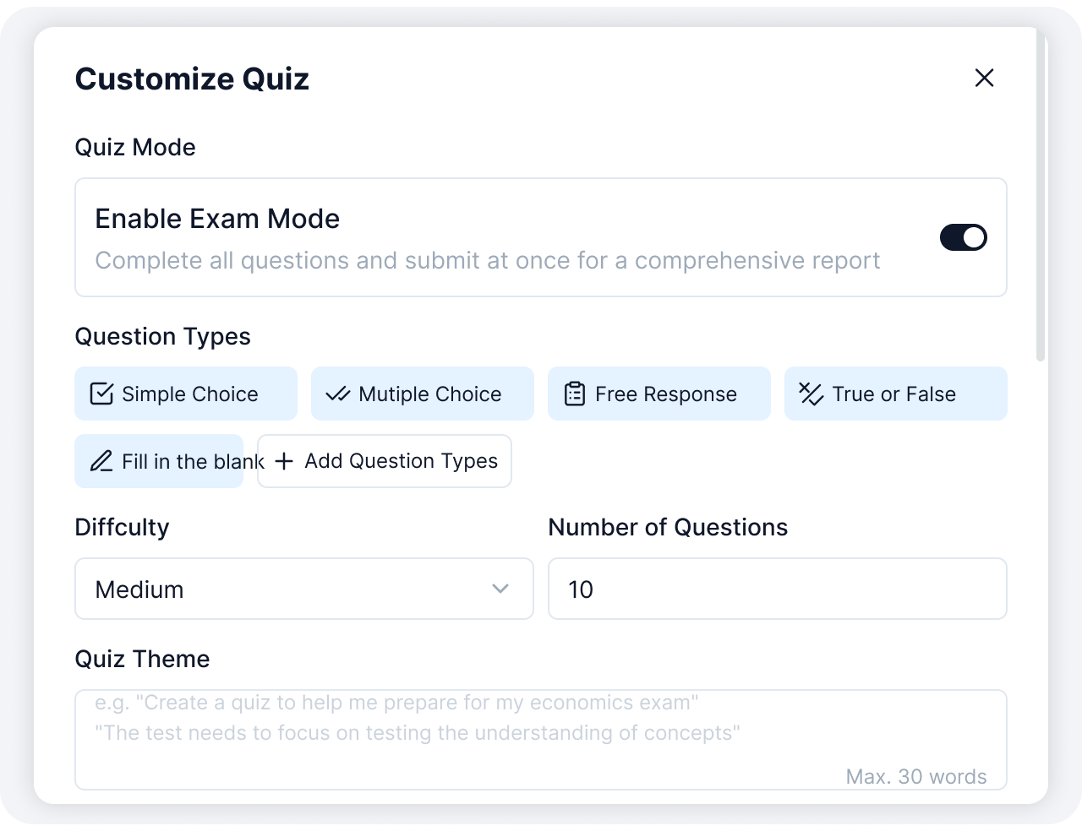
Task: Open the Diffculty dropdown showing Medium
Action: [304, 589]
